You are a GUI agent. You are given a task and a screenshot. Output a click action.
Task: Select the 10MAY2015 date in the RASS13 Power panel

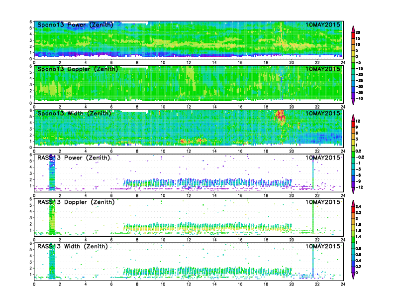click(323, 157)
